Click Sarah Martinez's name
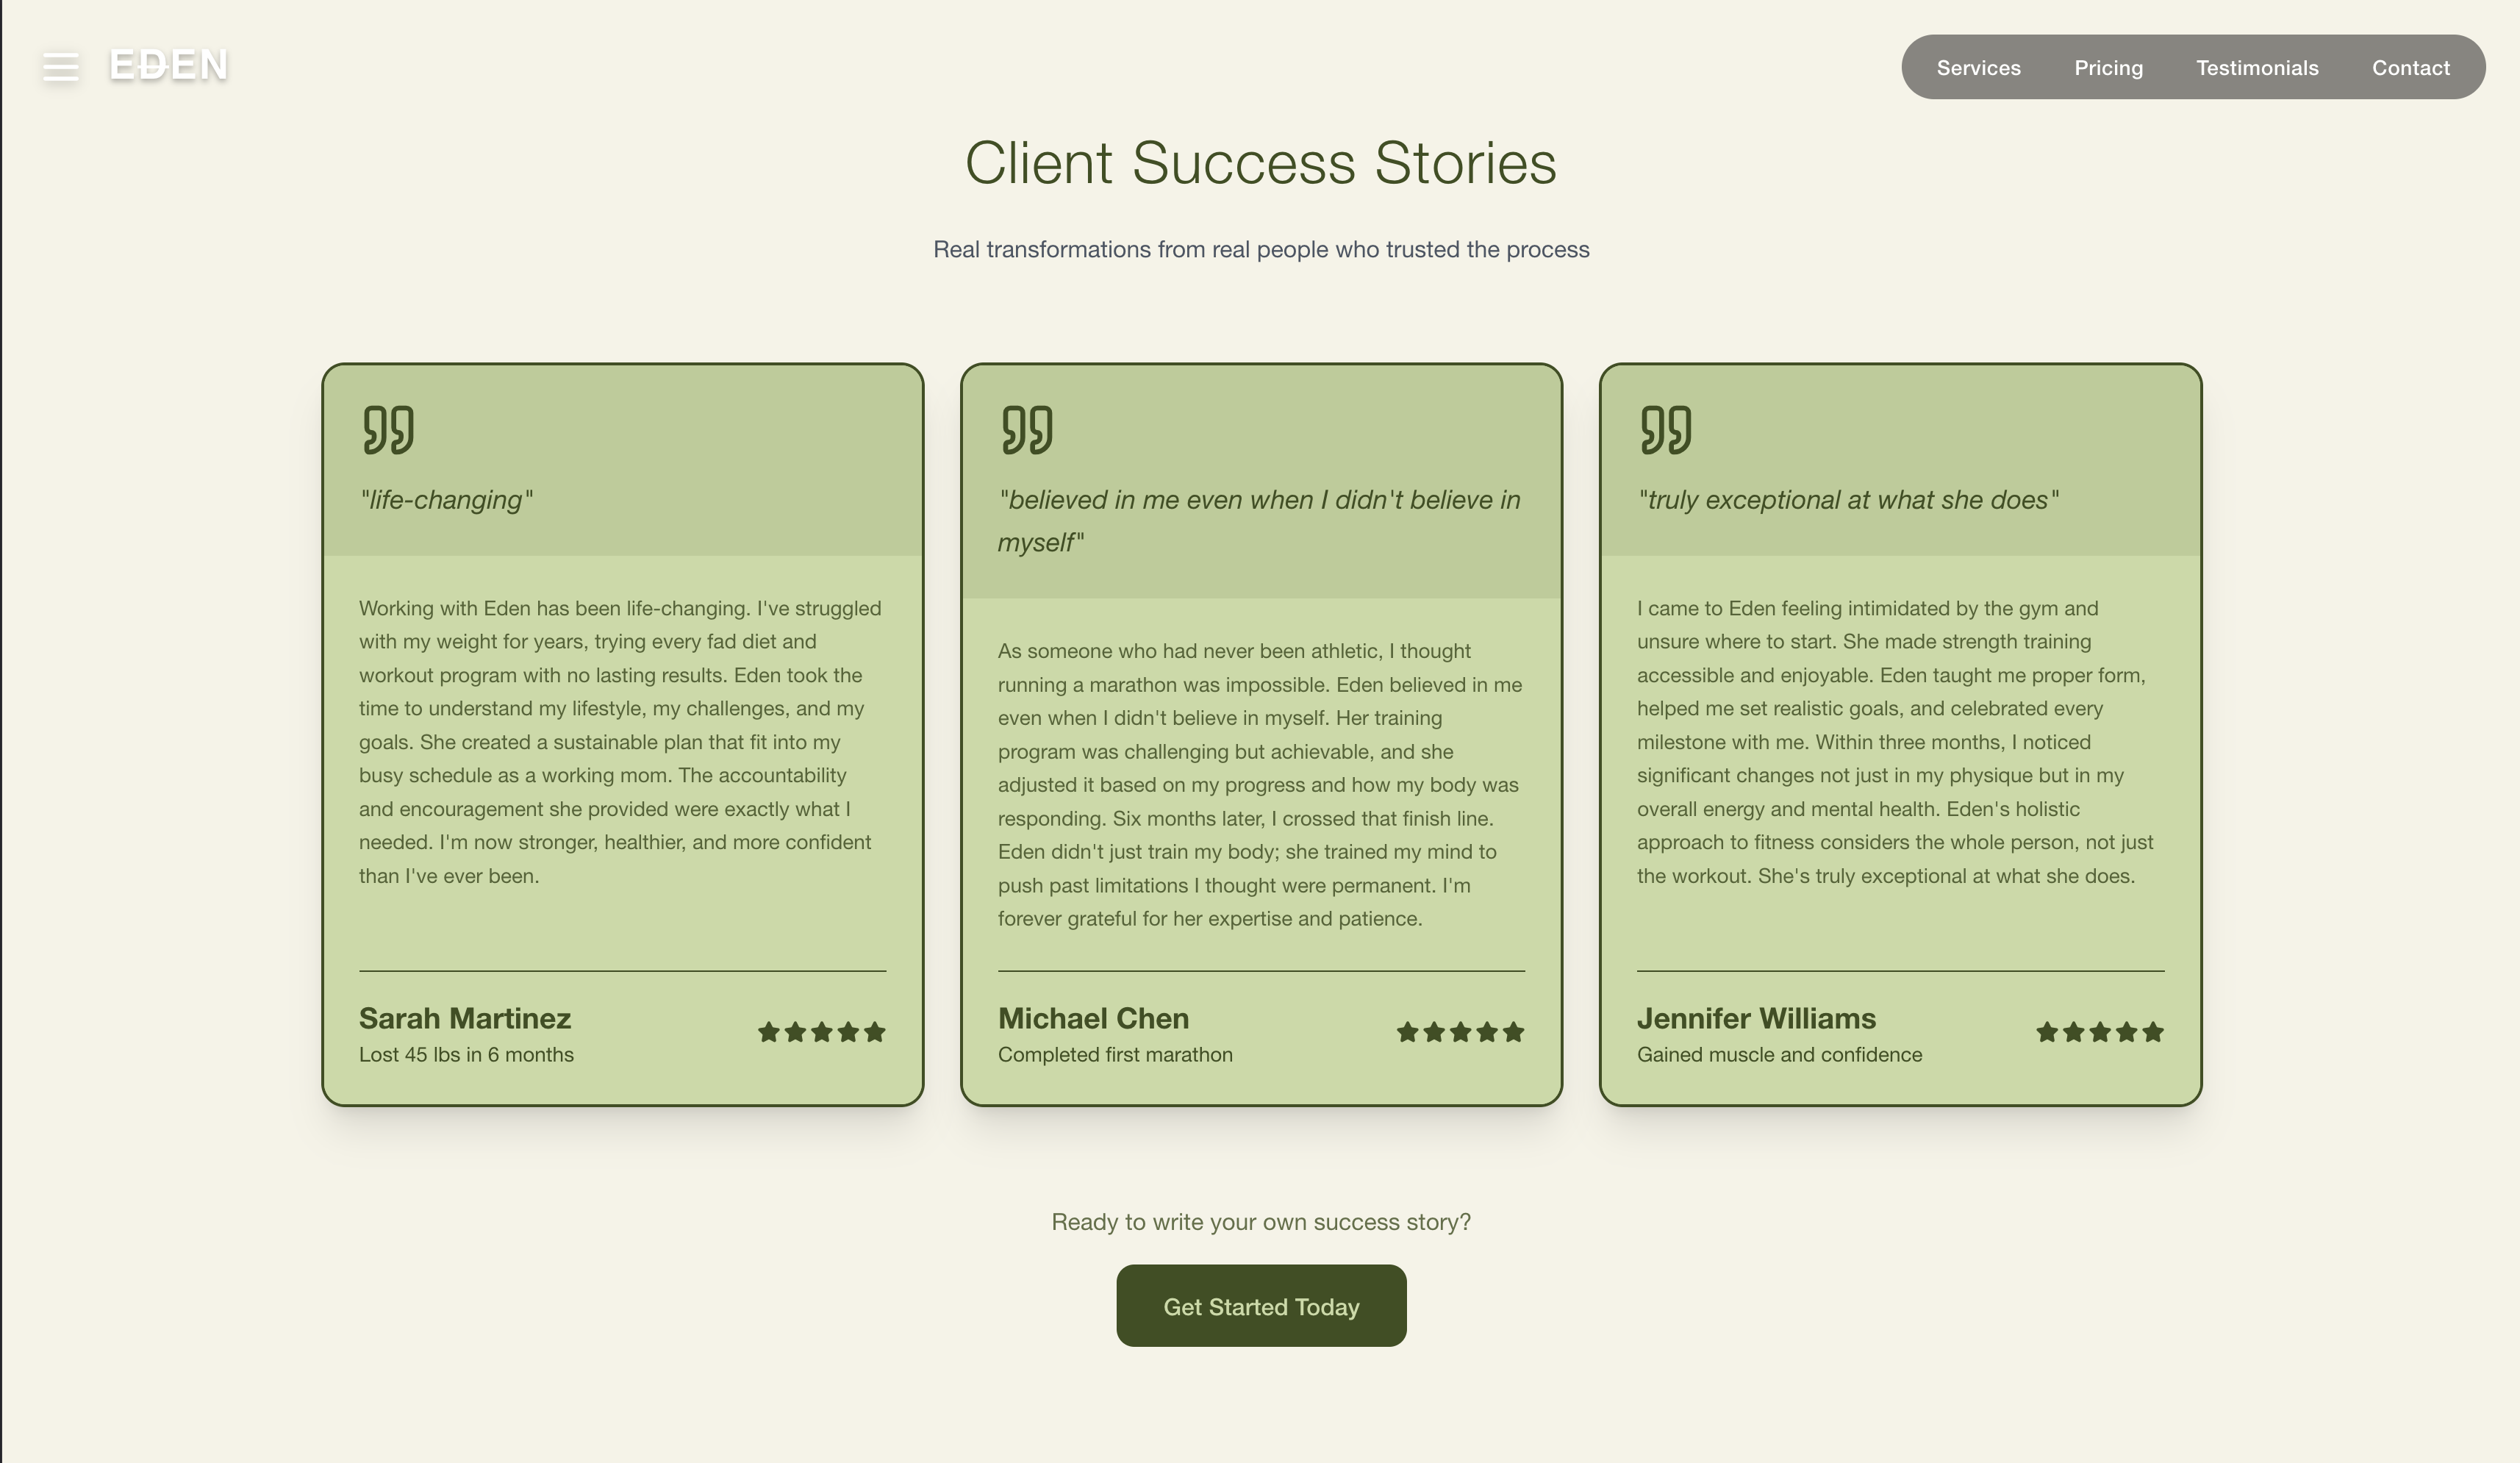This screenshot has height=1463, width=2520. click(464, 1019)
